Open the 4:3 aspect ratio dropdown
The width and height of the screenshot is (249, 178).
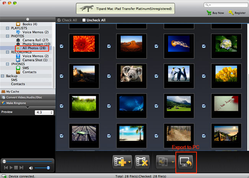pyautogui.click(x=43, y=112)
